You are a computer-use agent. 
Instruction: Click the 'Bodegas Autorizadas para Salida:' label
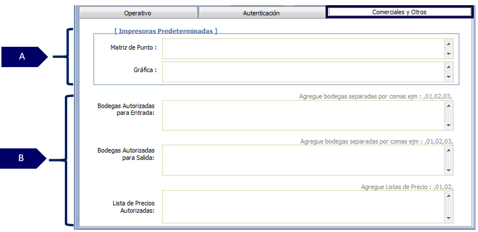click(126, 154)
